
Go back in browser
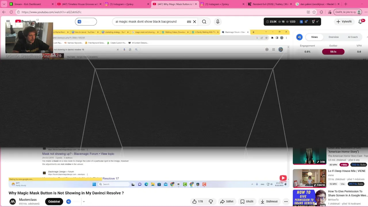pos(4,12)
